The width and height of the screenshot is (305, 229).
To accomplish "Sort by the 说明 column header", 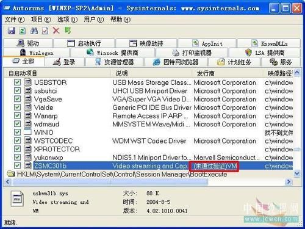I will [x=151, y=73].
